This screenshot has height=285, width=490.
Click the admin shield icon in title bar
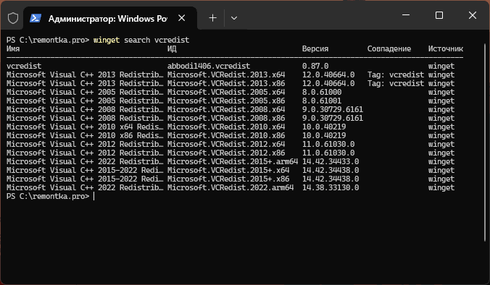point(13,18)
